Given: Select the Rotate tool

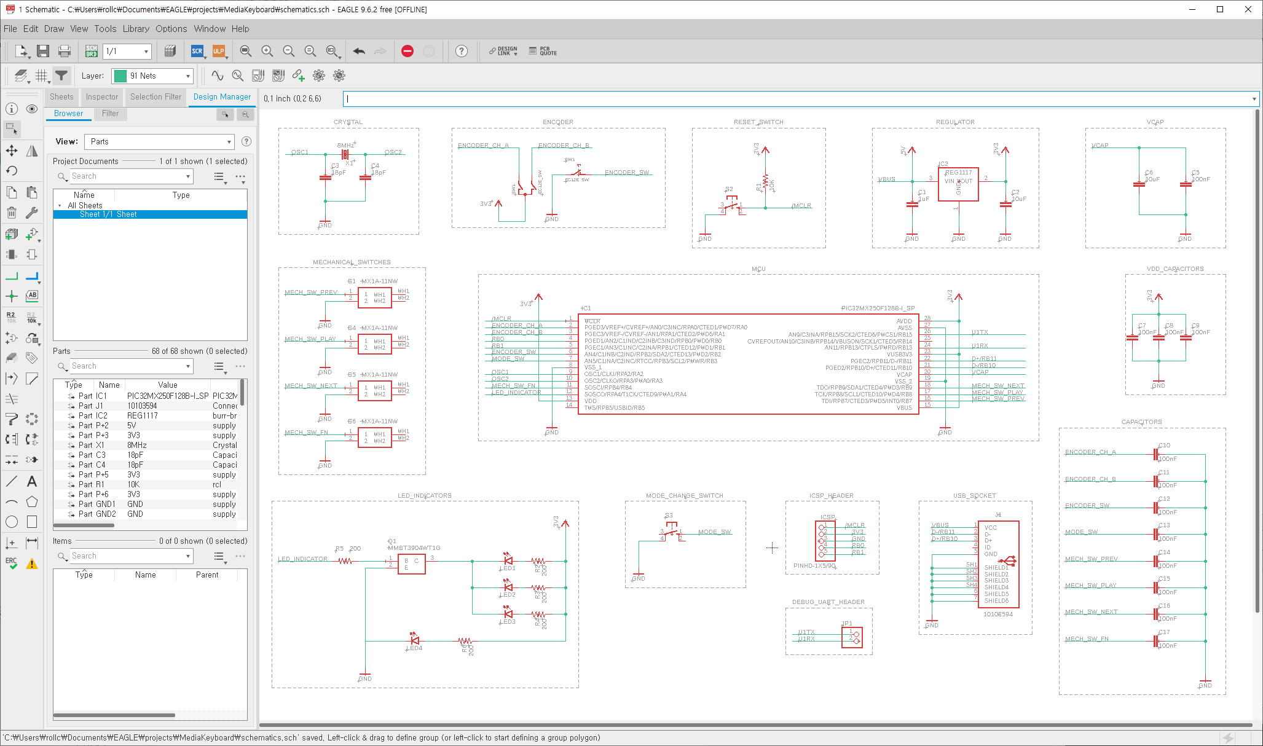Looking at the screenshot, I should (12, 171).
